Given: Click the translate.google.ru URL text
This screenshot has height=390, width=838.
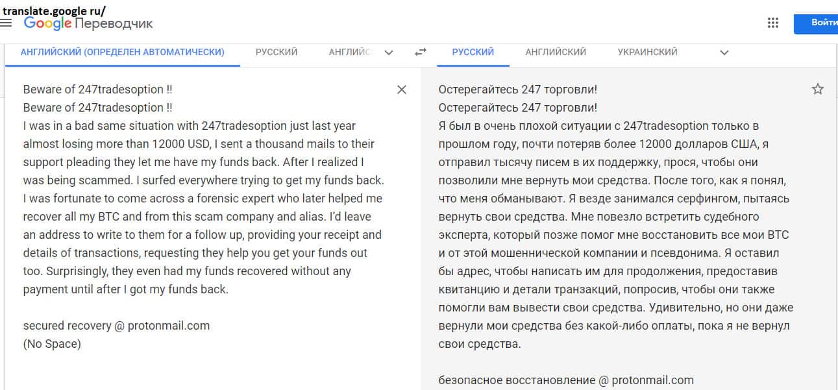Looking at the screenshot, I should click(53, 10).
